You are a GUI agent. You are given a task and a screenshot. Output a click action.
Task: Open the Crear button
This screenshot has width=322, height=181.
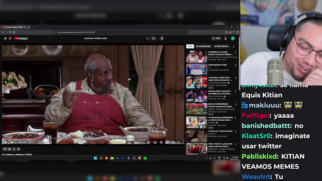tap(216, 38)
